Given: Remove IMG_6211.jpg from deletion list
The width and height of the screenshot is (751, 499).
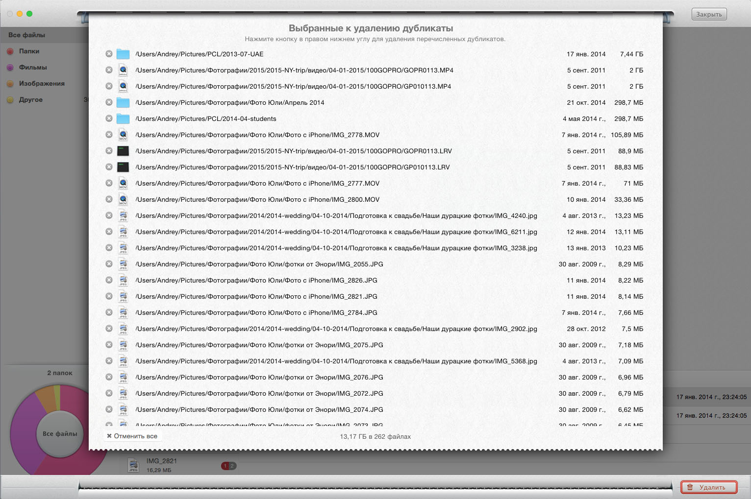Looking at the screenshot, I should [109, 232].
